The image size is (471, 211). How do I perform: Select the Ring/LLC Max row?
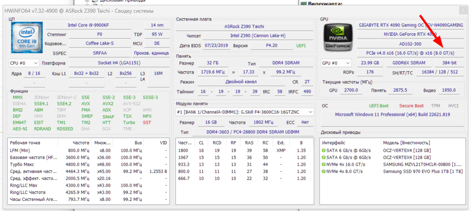[x=89, y=185]
